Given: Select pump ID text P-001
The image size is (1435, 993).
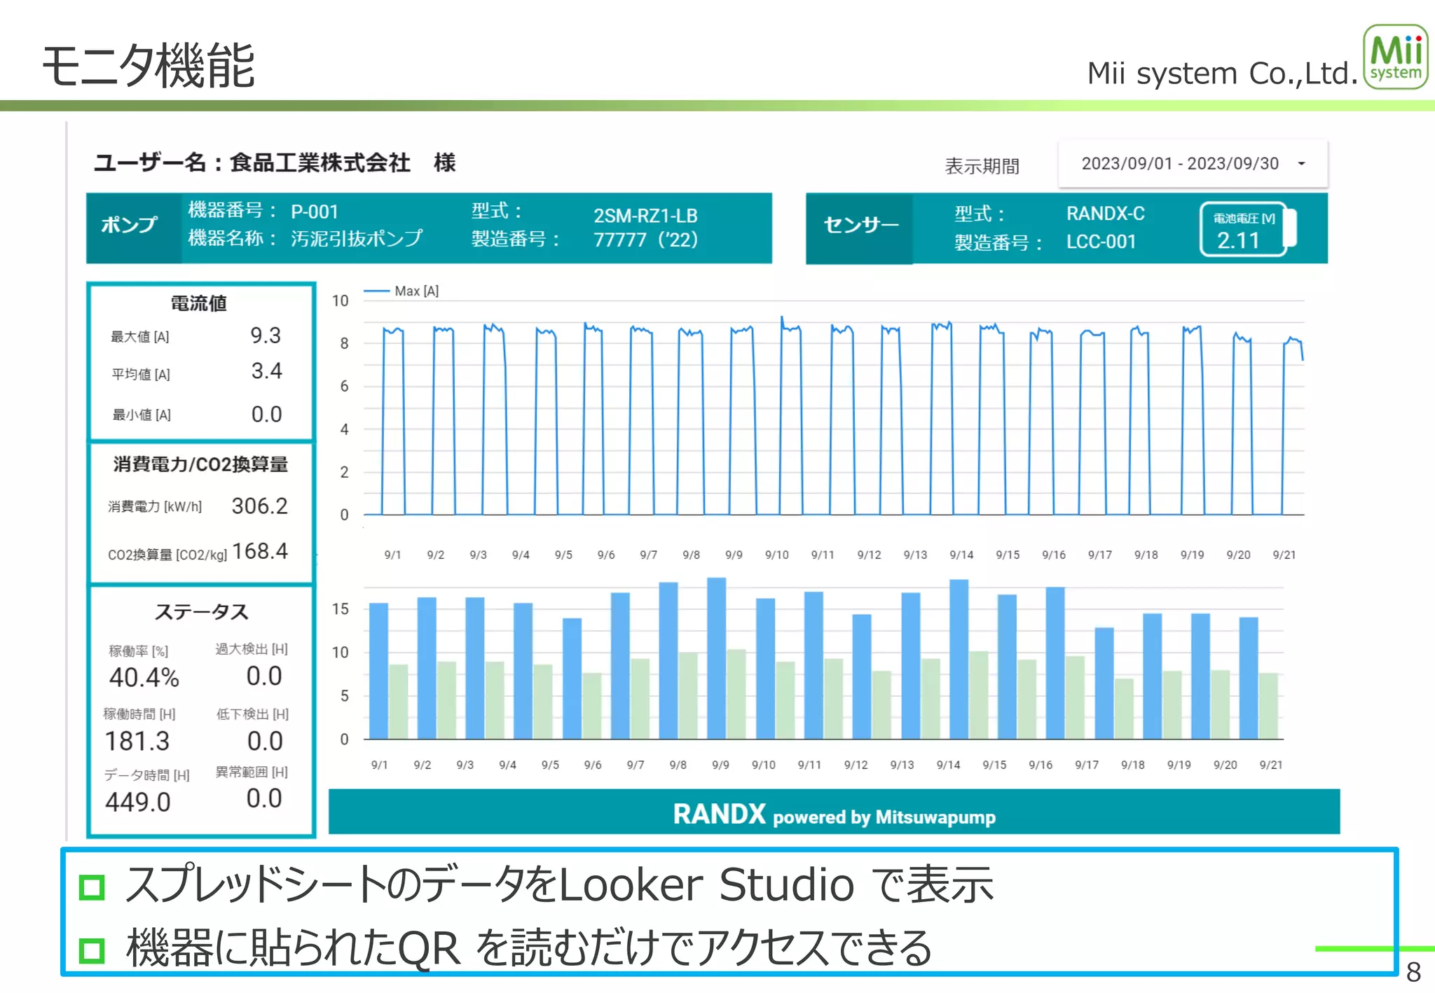Looking at the screenshot, I should pos(315,211).
